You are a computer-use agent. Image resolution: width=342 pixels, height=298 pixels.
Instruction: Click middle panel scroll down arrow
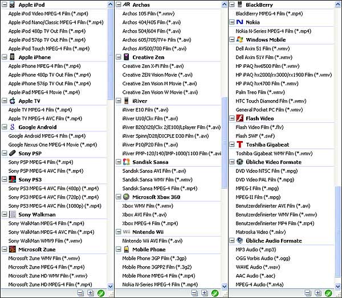pos(225,287)
